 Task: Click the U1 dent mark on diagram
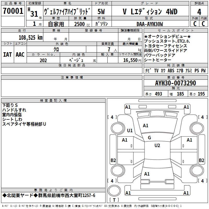point(130,130)
